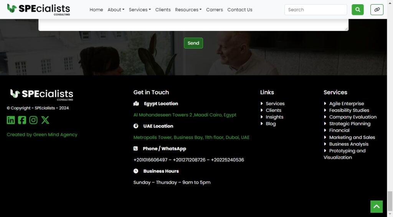This screenshot has width=393, height=217.
Task: Open the Metropolis Tower Dubai address link
Action: click(192, 137)
